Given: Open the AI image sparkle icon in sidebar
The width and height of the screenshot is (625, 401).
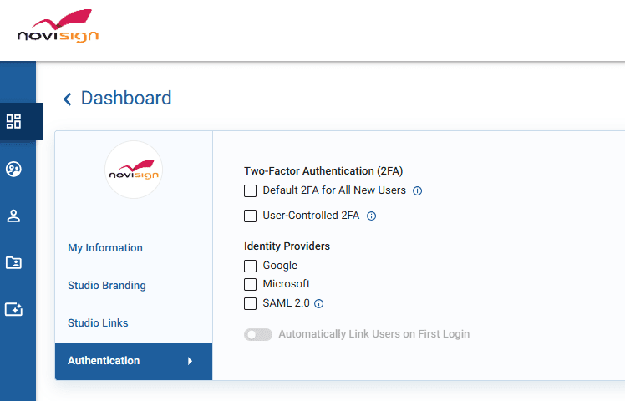Looking at the screenshot, I should pos(13,309).
